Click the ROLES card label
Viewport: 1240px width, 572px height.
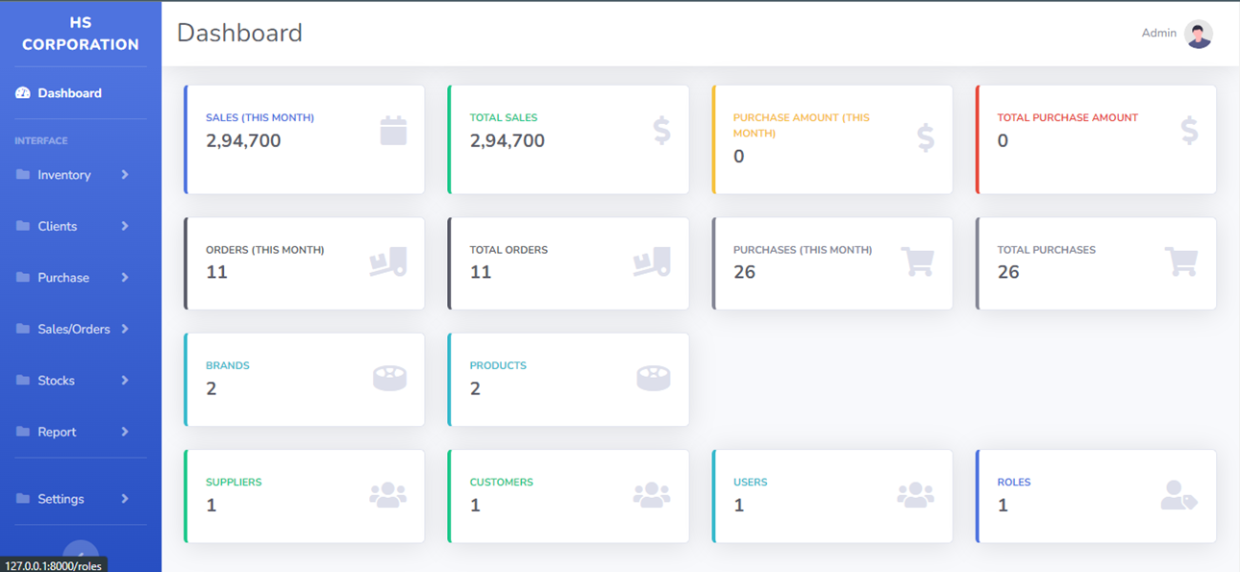pos(1014,483)
